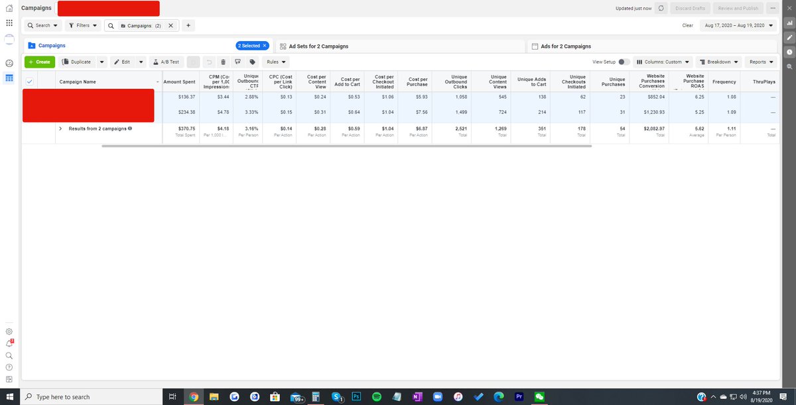
Task: Click the tag icon in the toolbar
Action: [x=252, y=62]
